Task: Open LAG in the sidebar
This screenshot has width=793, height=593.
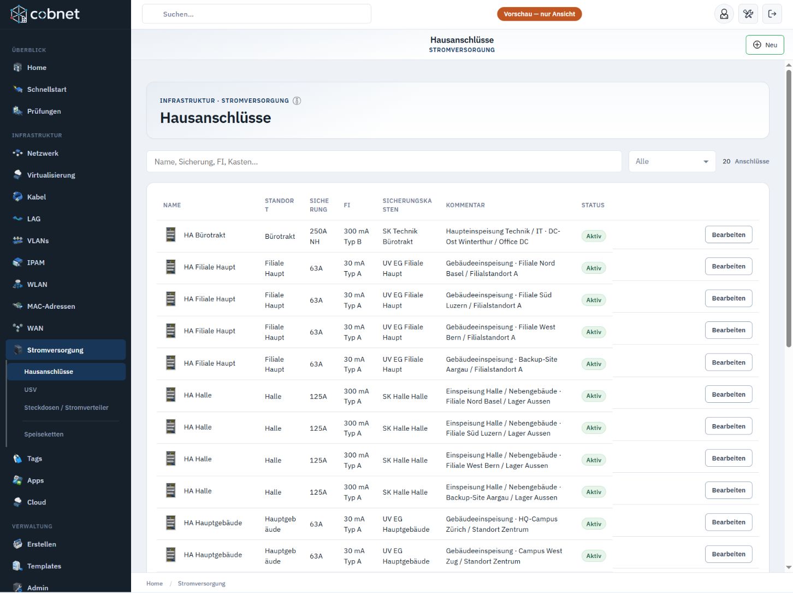Action: (66, 219)
